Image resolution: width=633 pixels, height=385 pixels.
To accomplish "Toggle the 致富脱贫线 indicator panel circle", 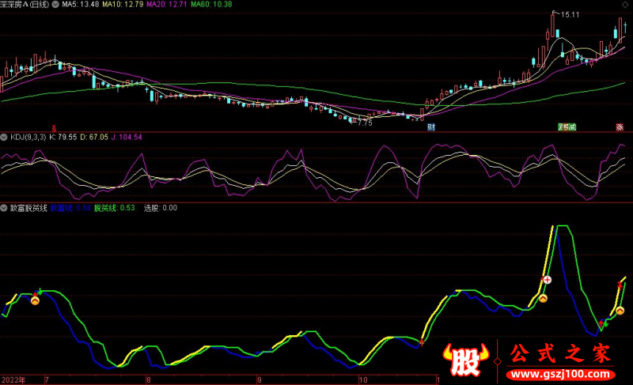I will click(5, 208).
